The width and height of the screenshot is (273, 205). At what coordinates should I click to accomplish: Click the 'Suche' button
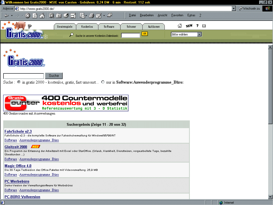click(x=54, y=76)
